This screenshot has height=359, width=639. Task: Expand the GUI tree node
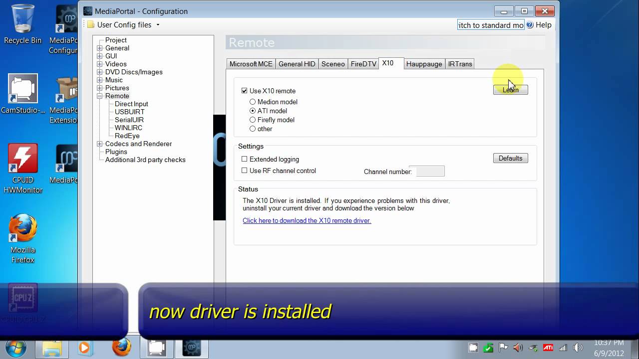point(99,56)
